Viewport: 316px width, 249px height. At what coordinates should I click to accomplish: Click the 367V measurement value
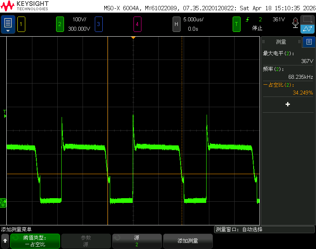tap(307, 61)
